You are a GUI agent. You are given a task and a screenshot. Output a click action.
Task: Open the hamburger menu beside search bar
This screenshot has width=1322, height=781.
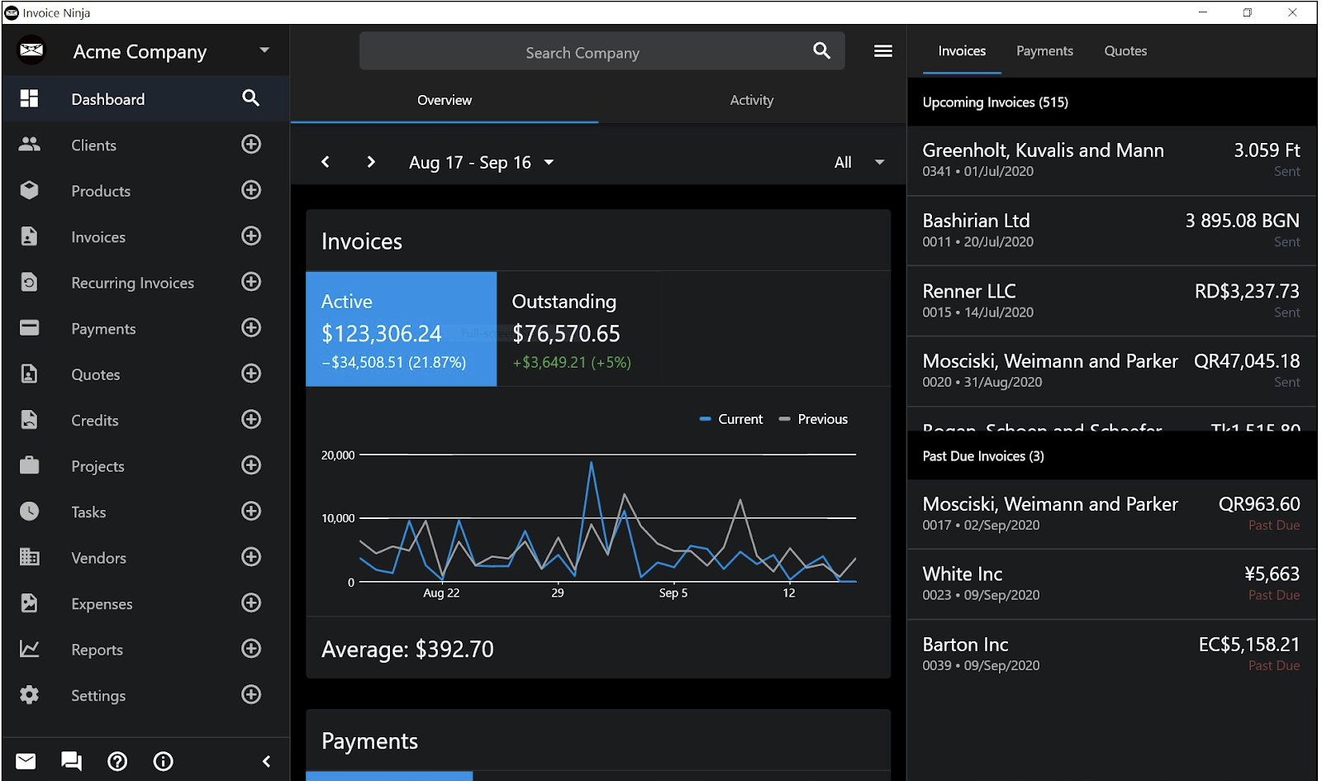[883, 51]
